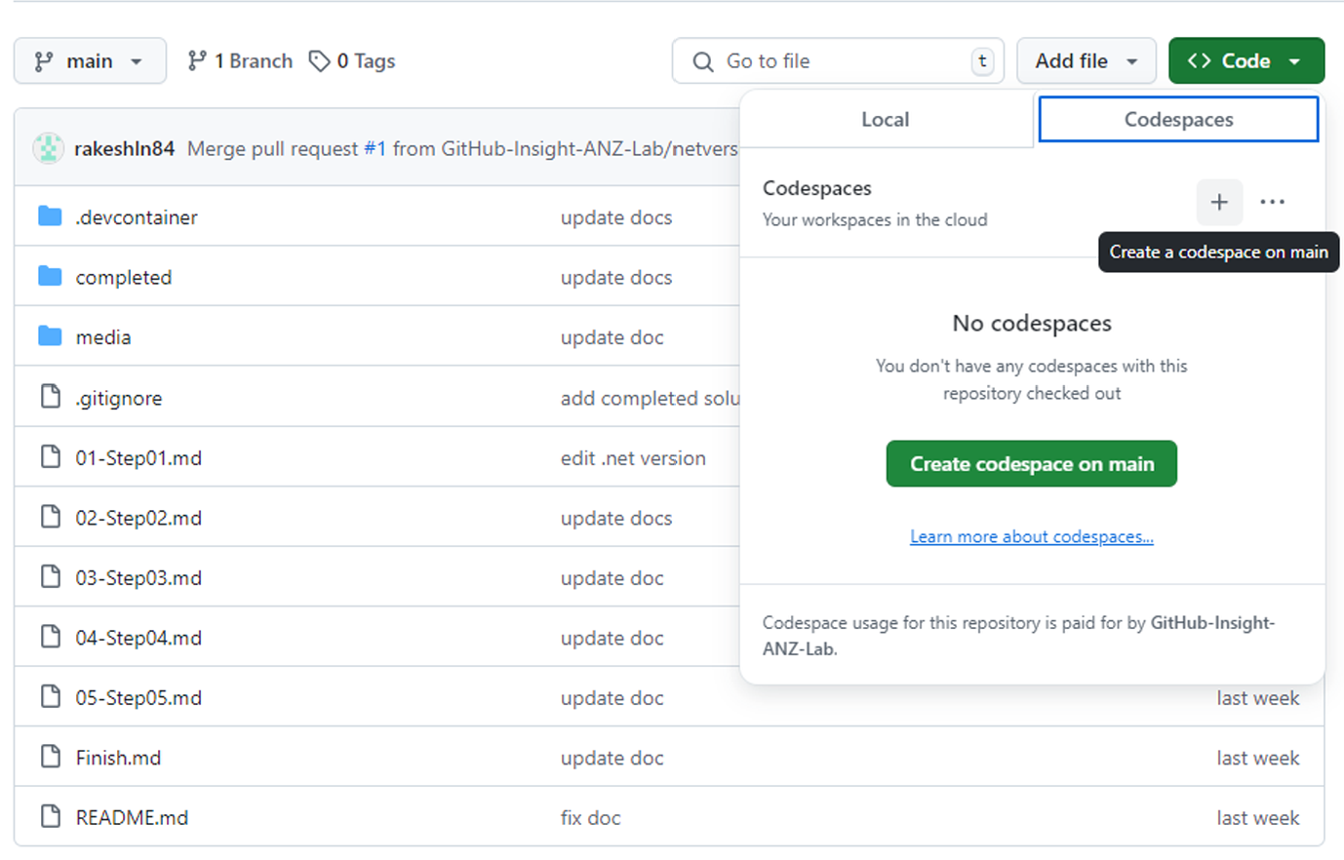The height and width of the screenshot is (860, 1344).
Task: Open the main branch selector dropdown
Action: click(90, 61)
